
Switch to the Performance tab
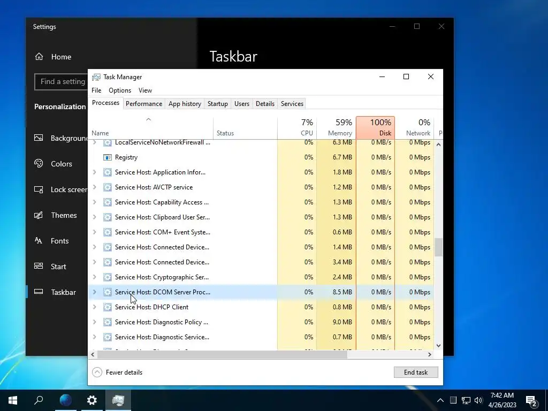click(144, 104)
